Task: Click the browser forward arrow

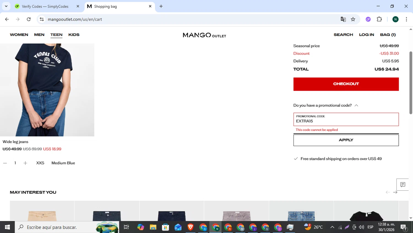Action: pos(18,19)
